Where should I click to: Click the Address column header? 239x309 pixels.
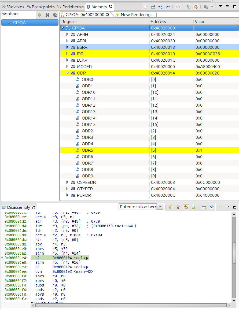[171, 22]
